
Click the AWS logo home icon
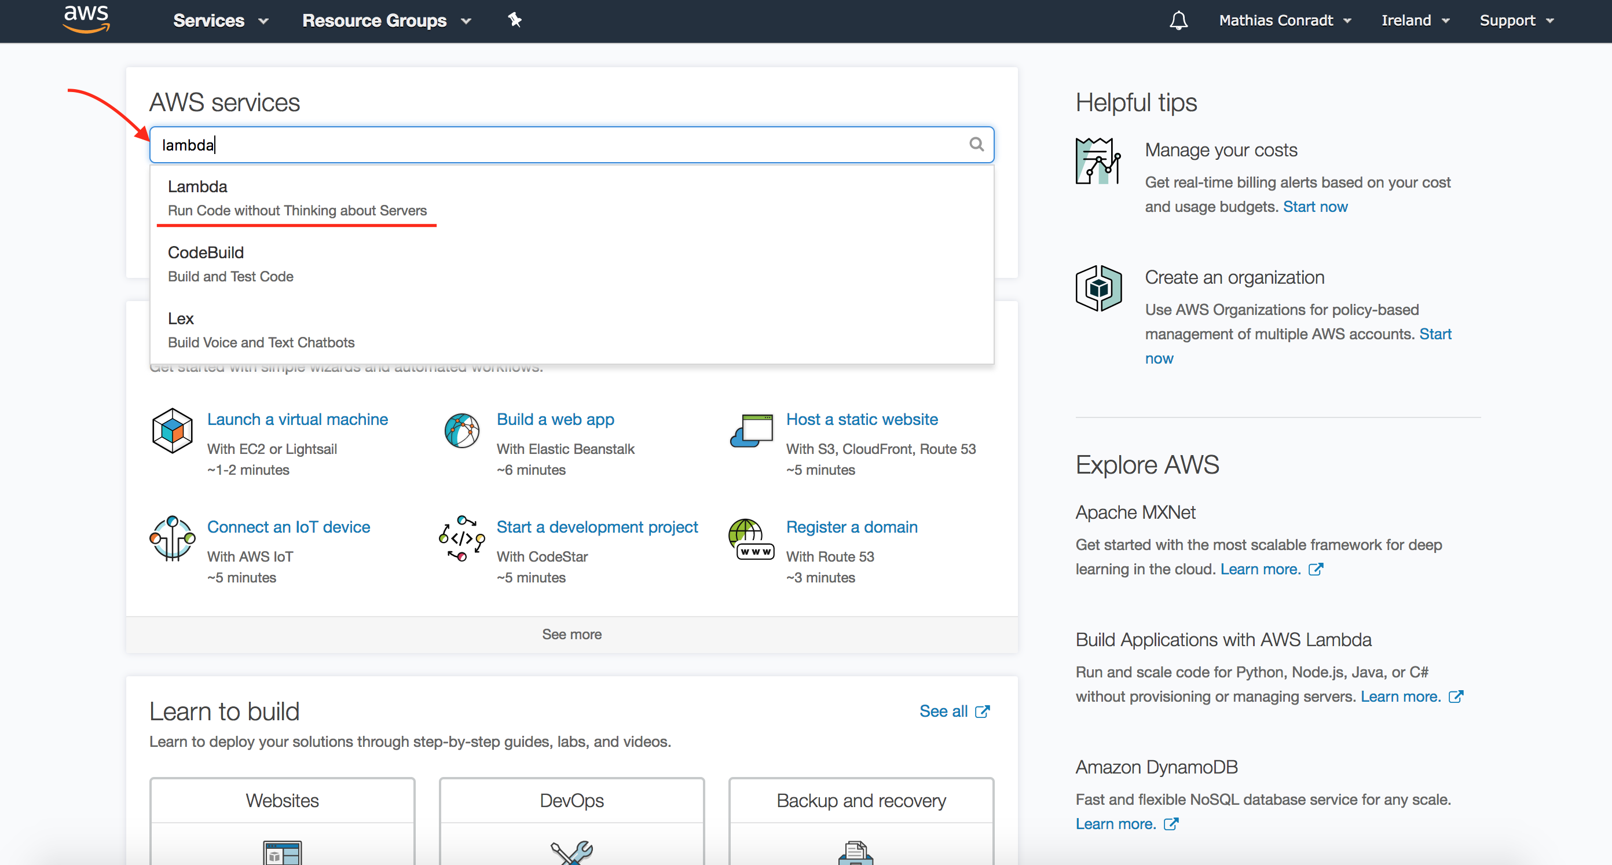(86, 20)
